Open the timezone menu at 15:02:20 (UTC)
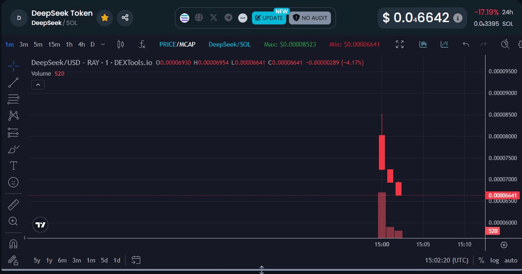Viewport: 522px width, 274px height. 446,260
